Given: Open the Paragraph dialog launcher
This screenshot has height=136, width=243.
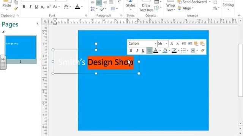Looking at the screenshot, I should click(x=121, y=15).
